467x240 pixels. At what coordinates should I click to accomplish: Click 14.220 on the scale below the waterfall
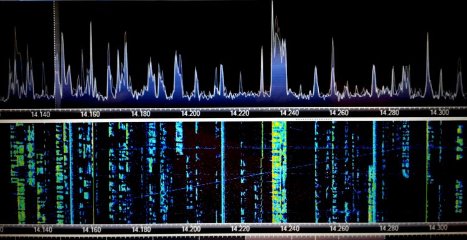[x=240, y=229]
